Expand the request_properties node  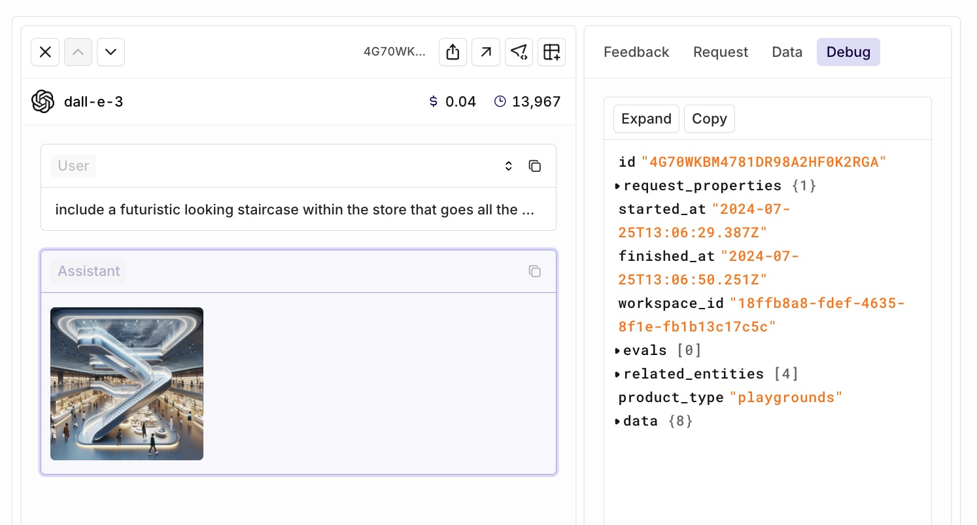618,186
